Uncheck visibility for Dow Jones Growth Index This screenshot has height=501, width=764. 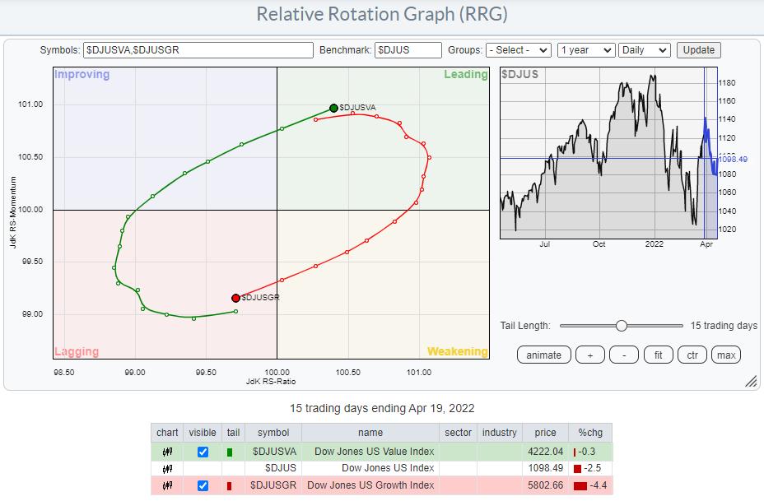(203, 486)
